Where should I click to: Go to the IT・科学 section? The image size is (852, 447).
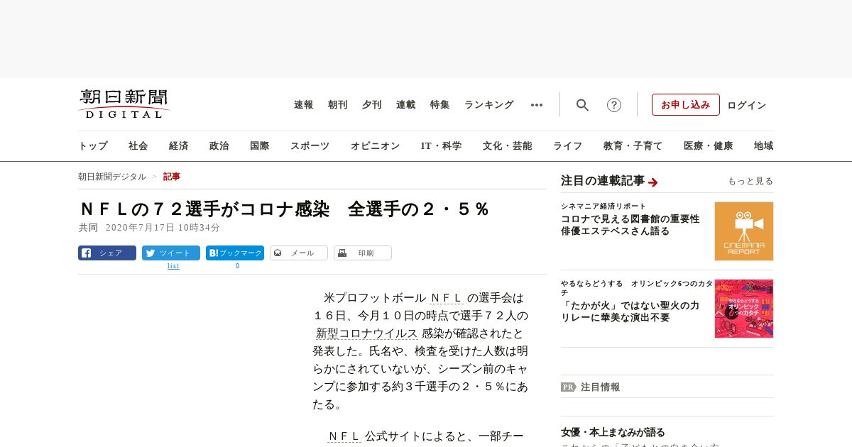tap(442, 146)
